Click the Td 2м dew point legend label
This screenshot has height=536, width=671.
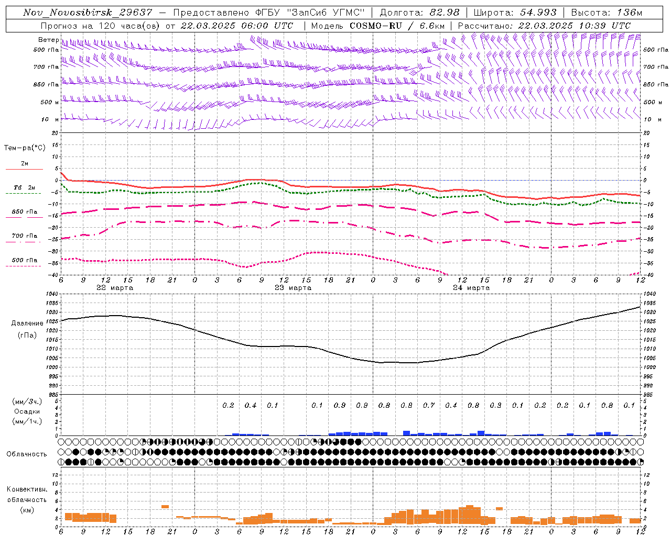pyautogui.click(x=25, y=187)
